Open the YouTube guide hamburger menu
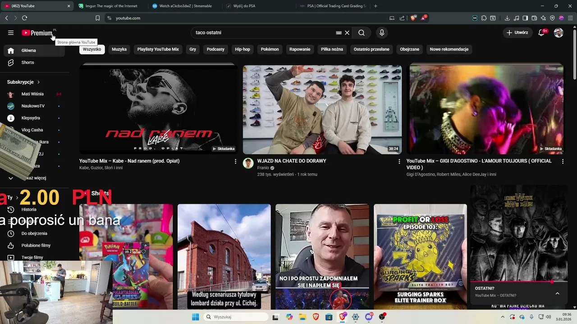Screen dimensions: 577x324 [x=11, y=32]
